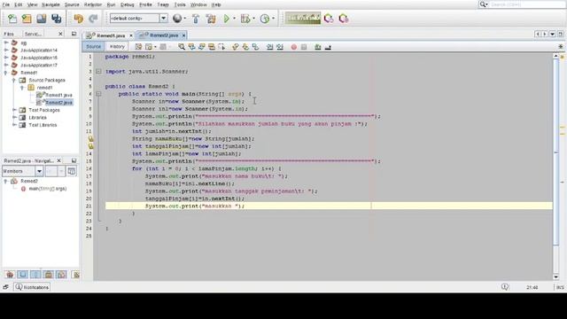Click the Shift Line Right icon
The width and height of the screenshot is (567, 319).
tap(280, 47)
